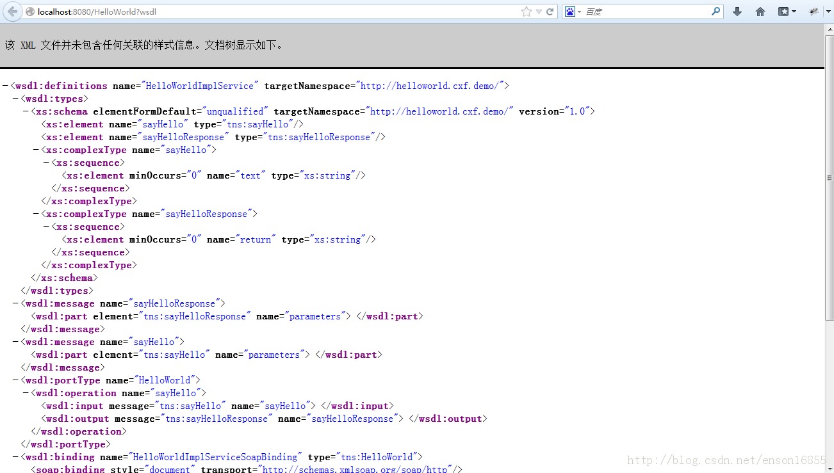This screenshot has width=834, height=473.
Task: Click the "tns:sayHelloResponse" type of the xs:element
Action: coord(318,137)
